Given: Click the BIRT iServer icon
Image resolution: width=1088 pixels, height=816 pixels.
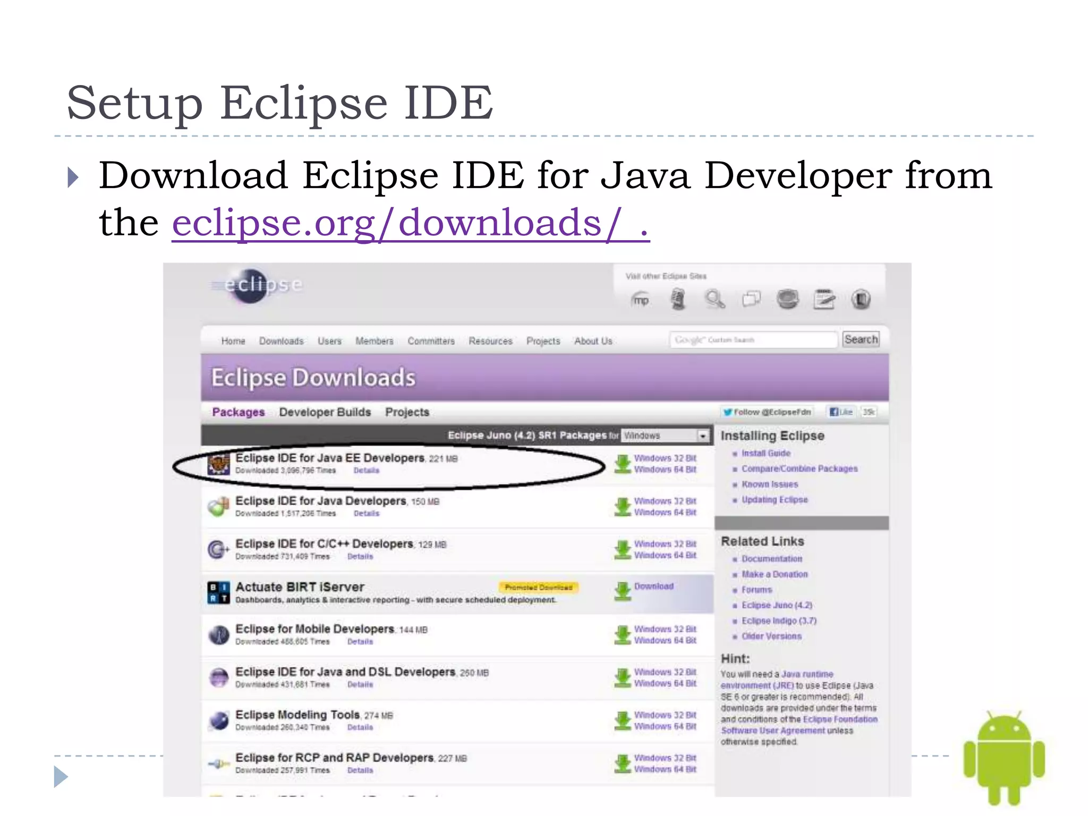Looking at the screenshot, I should (218, 592).
